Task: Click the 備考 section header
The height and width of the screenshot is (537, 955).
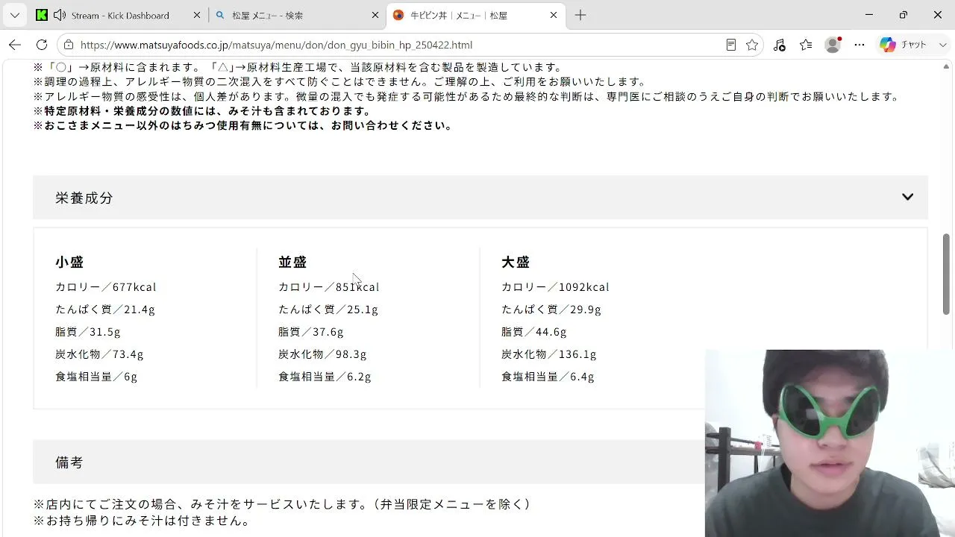Action: click(369, 462)
